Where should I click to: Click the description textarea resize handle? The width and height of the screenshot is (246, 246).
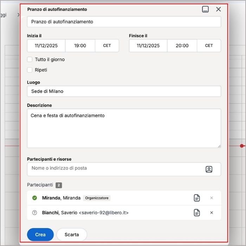[x=219, y=146]
